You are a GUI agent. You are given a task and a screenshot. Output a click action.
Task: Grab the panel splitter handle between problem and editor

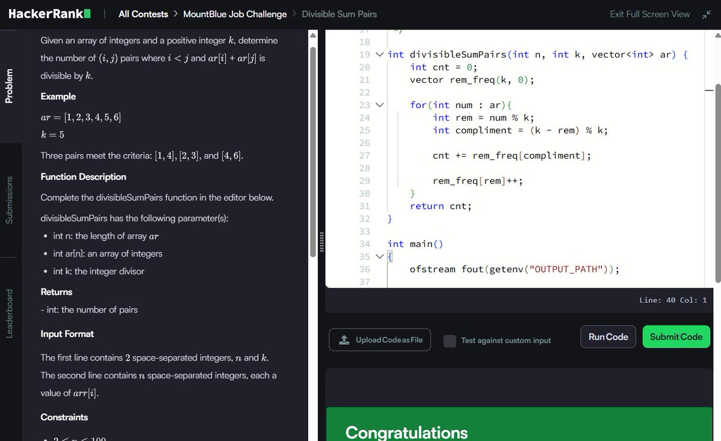pyautogui.click(x=322, y=243)
